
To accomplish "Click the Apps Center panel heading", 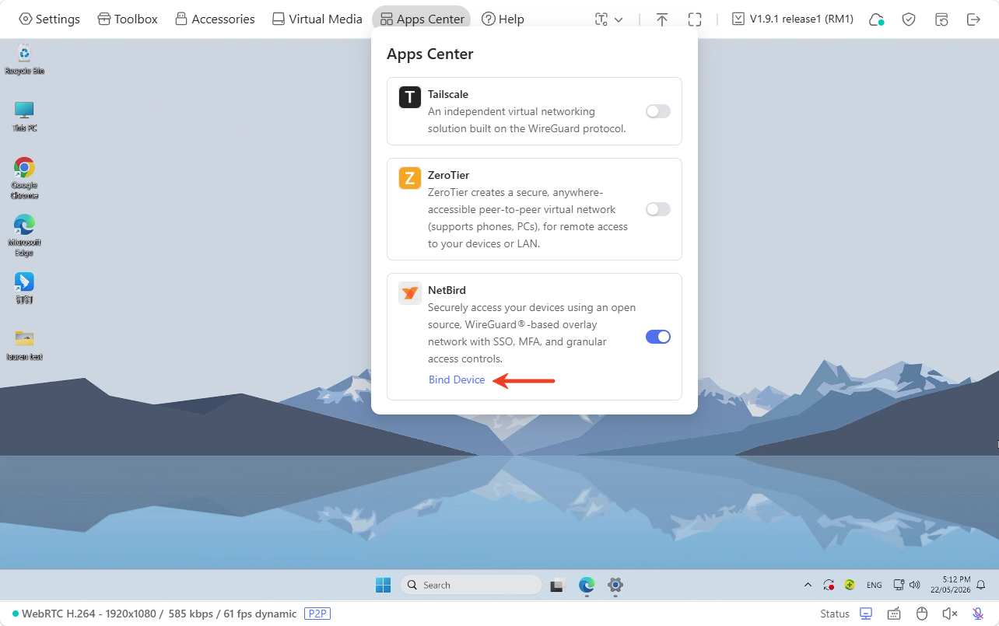I will pyautogui.click(x=430, y=54).
